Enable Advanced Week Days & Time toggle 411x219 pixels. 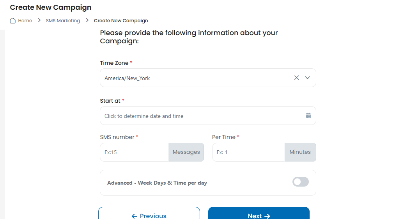[x=301, y=182]
